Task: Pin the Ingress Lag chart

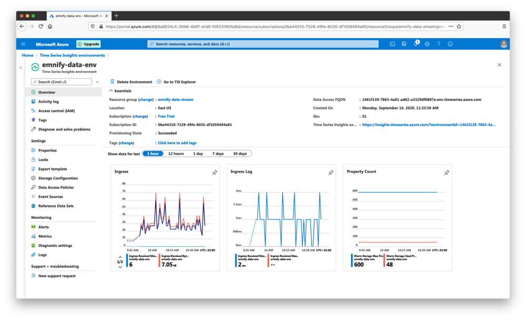Action: tap(331, 173)
